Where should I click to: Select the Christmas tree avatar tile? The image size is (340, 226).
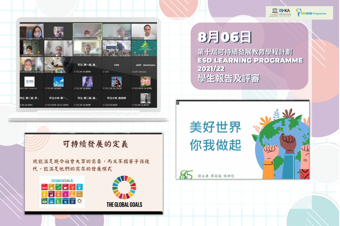pyautogui.click(x=144, y=48)
